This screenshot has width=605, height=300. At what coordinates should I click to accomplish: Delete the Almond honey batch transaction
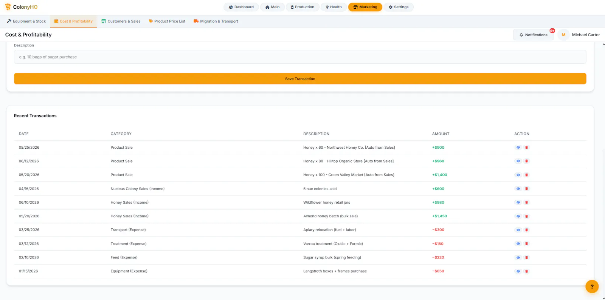pos(526,216)
